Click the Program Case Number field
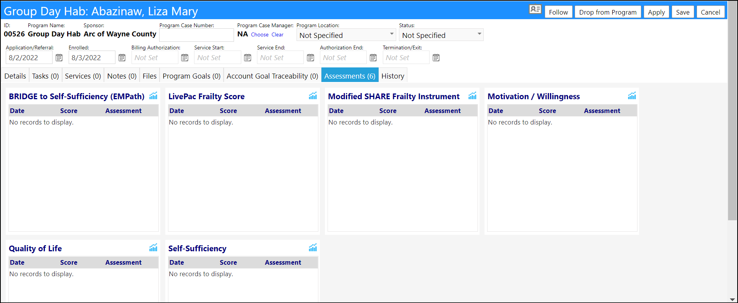Viewport: 738px width, 303px height. pyautogui.click(x=196, y=35)
